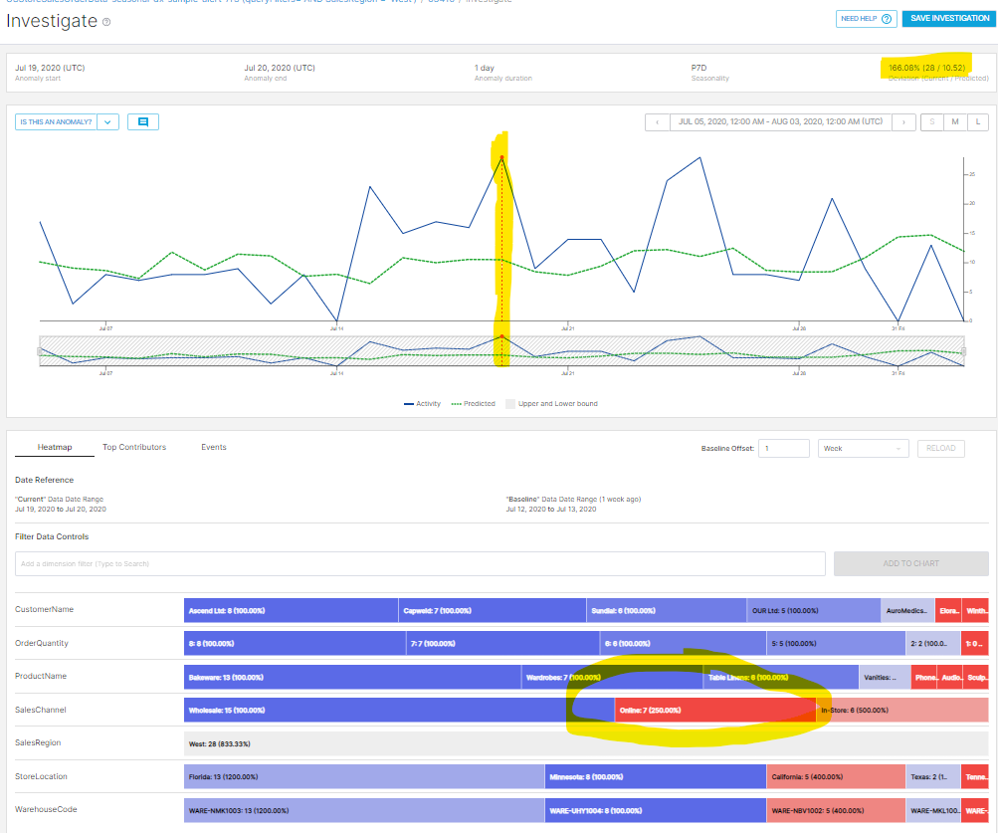
Task: Click the Save Investigation button
Action: 948,19
